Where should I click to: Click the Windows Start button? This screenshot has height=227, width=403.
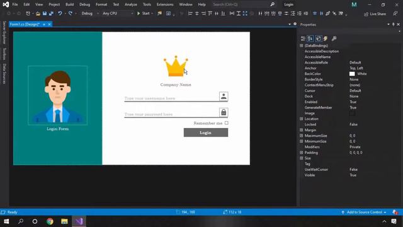pos(6,221)
